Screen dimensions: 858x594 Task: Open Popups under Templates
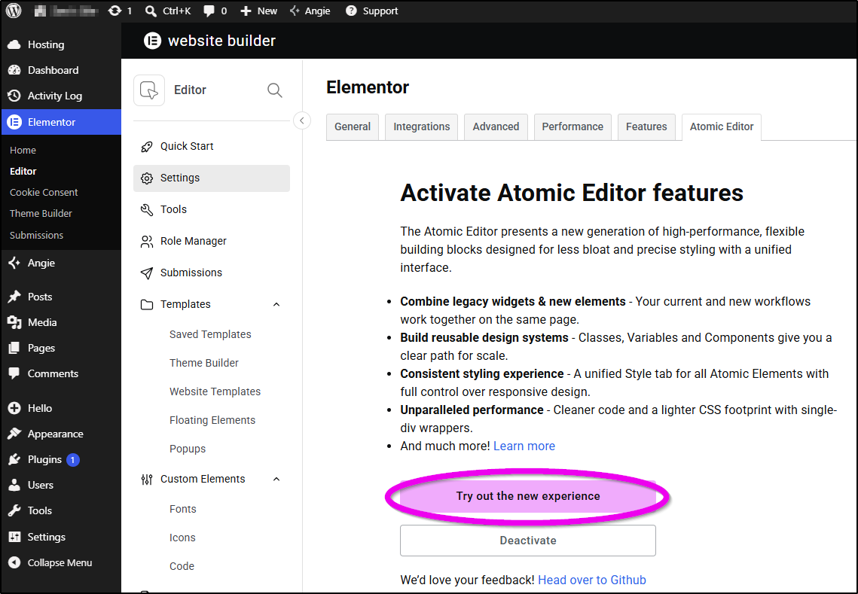pos(188,449)
